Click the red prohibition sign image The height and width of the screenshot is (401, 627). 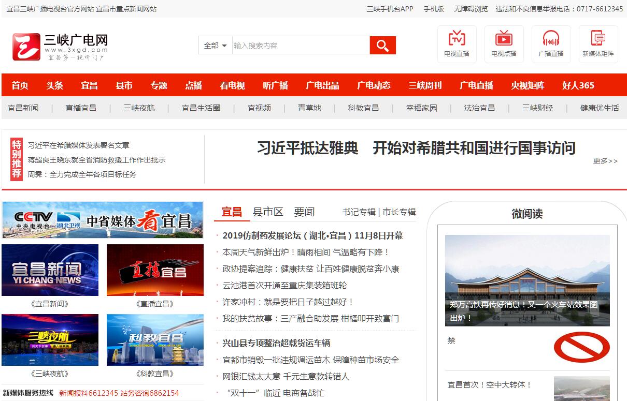tap(581, 347)
